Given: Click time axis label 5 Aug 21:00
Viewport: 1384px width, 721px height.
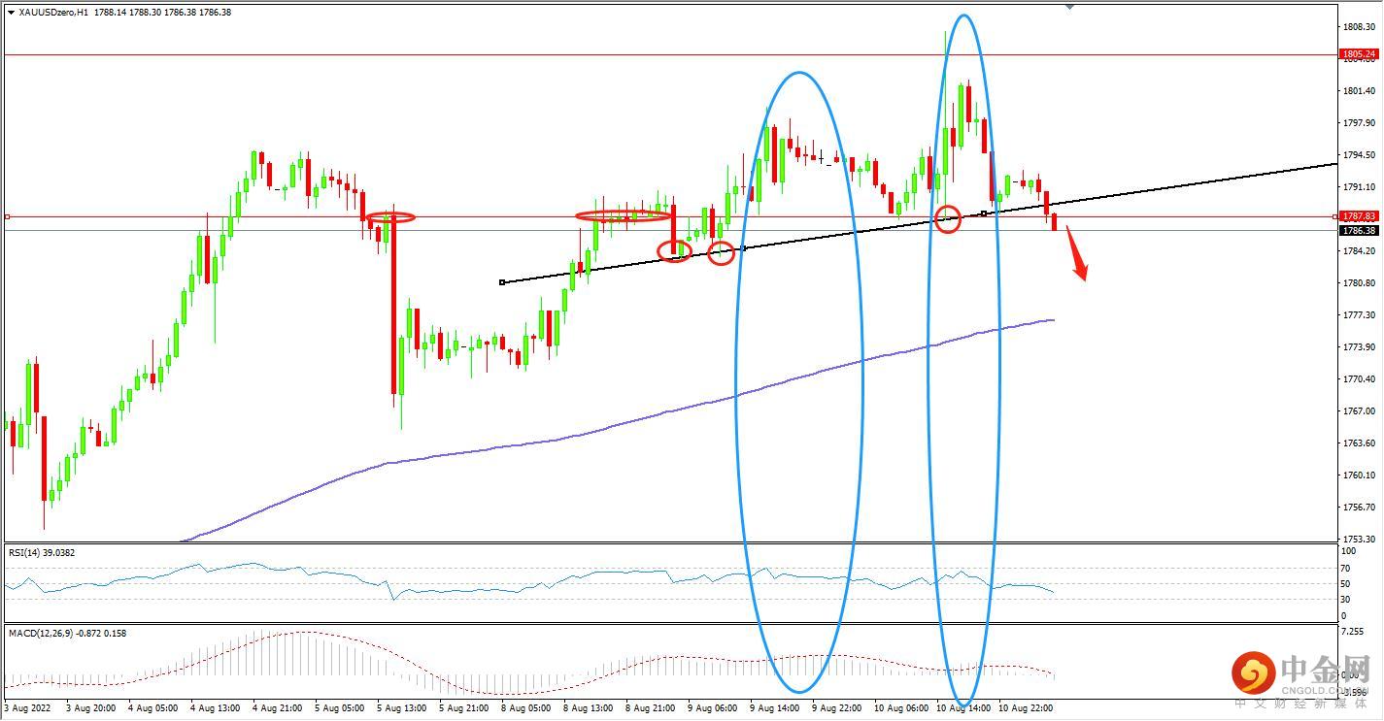Looking at the screenshot, I should pos(463,708).
